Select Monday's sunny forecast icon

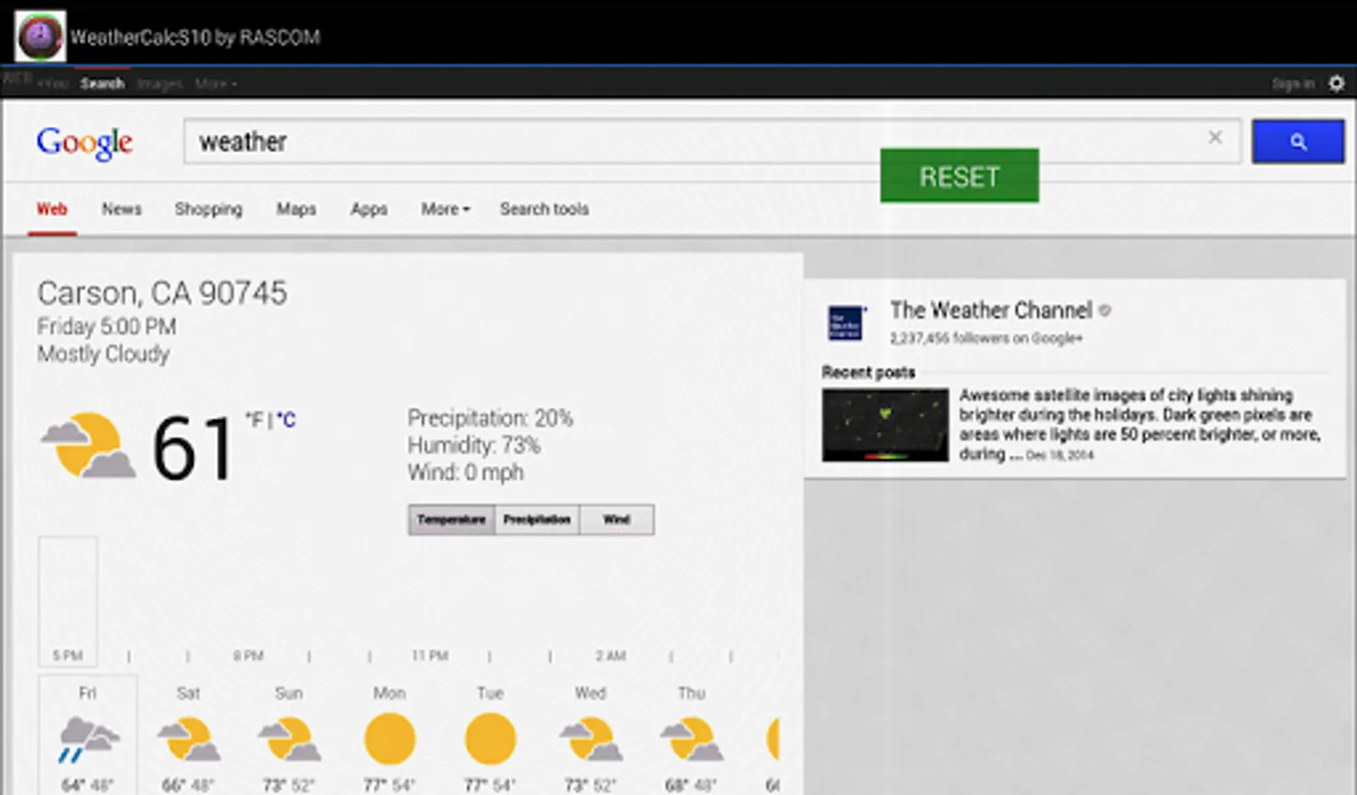[390, 738]
